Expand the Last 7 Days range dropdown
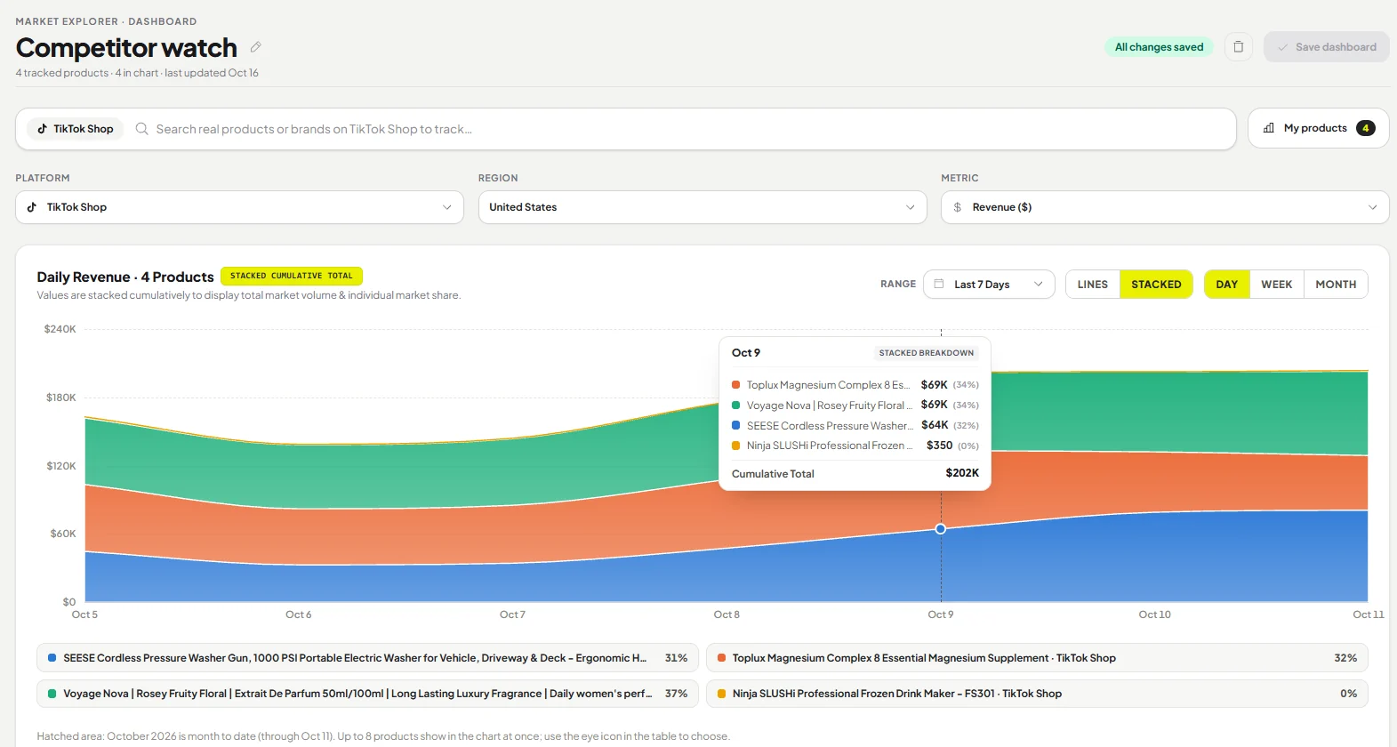Screen dimensions: 1397x747 [x=989, y=285]
